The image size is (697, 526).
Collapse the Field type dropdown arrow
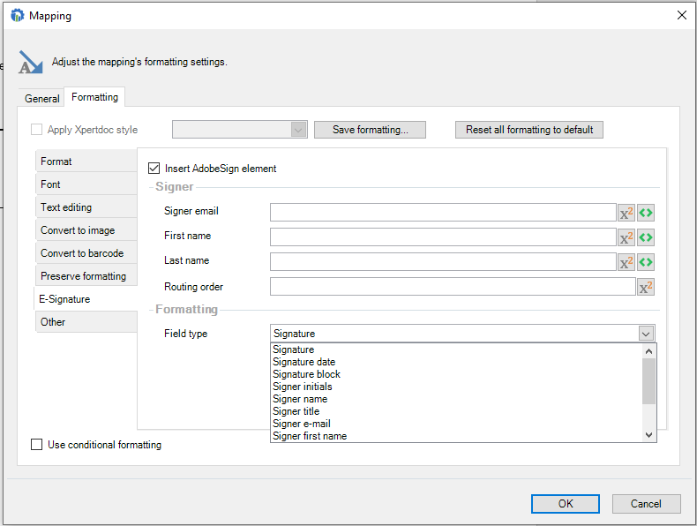(646, 334)
